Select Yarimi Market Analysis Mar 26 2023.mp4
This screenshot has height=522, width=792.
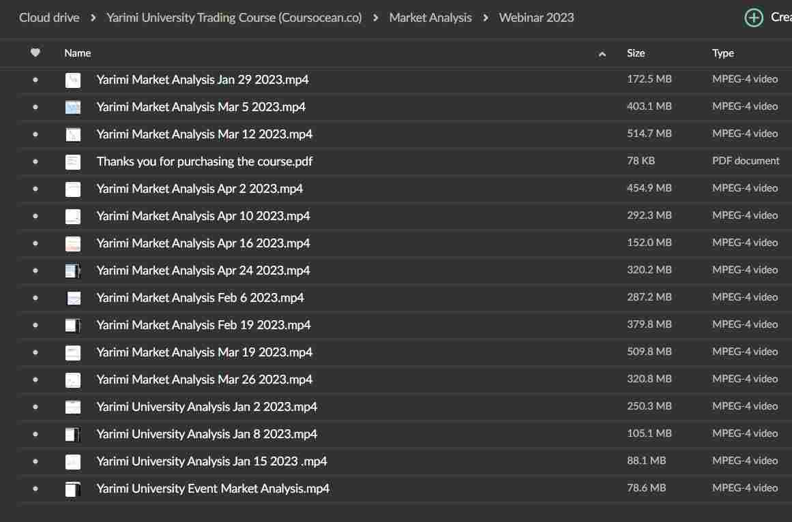pyautogui.click(x=205, y=380)
